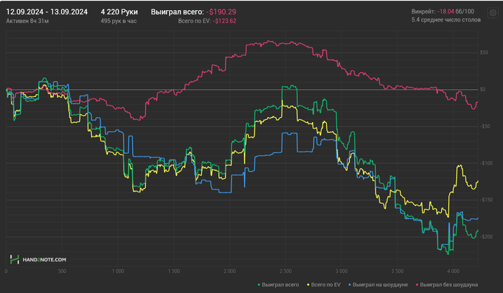Click the '4 000' x-axis tick label
The height and width of the screenshot is (293, 503).
(453, 271)
